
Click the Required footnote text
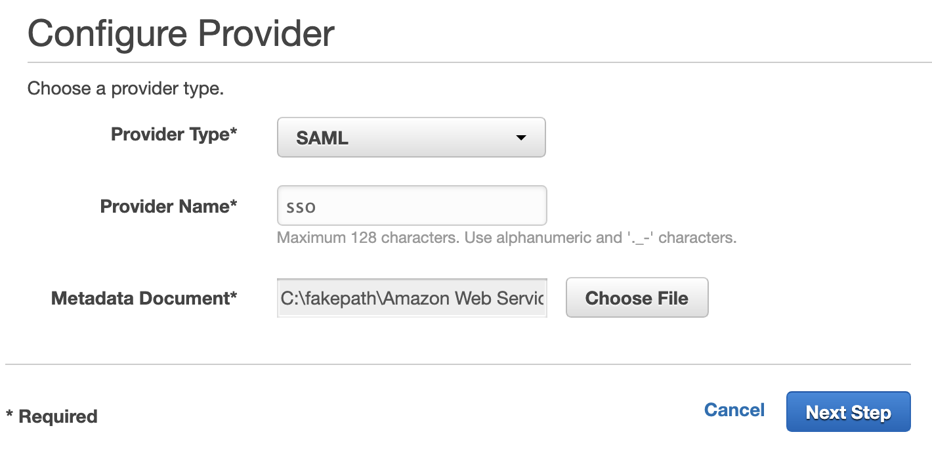(52, 415)
